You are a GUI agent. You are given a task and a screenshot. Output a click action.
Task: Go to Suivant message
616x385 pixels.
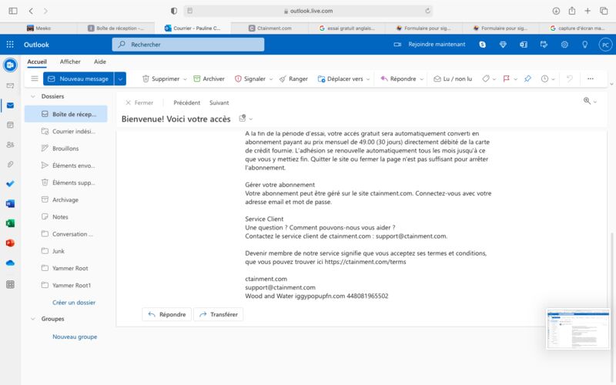click(x=219, y=102)
